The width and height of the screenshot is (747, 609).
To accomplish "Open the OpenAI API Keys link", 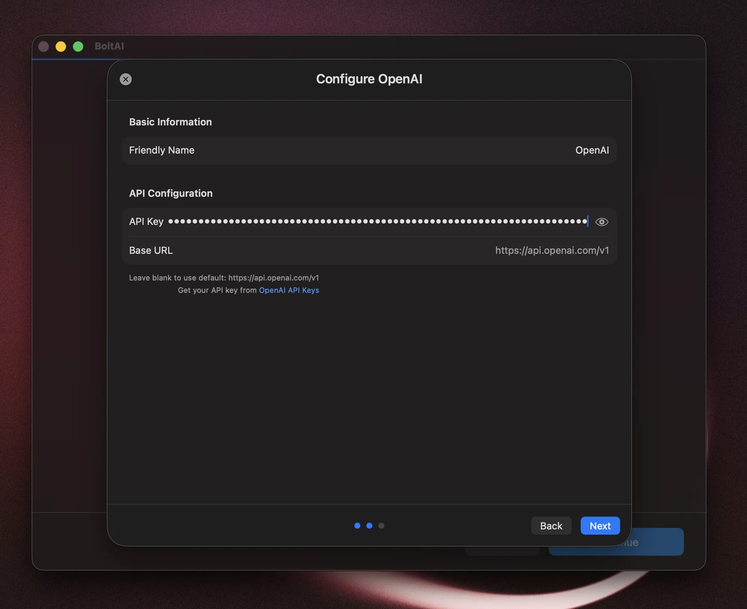I will pos(289,290).
